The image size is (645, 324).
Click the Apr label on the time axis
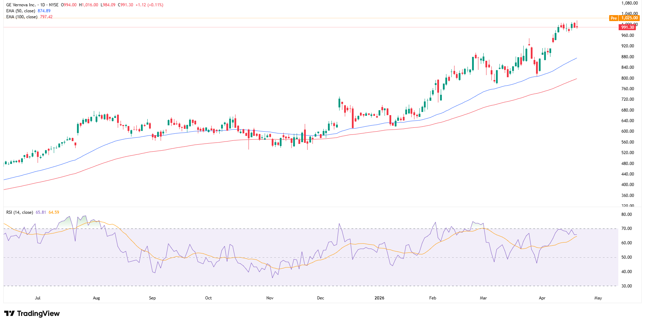pyautogui.click(x=542, y=298)
